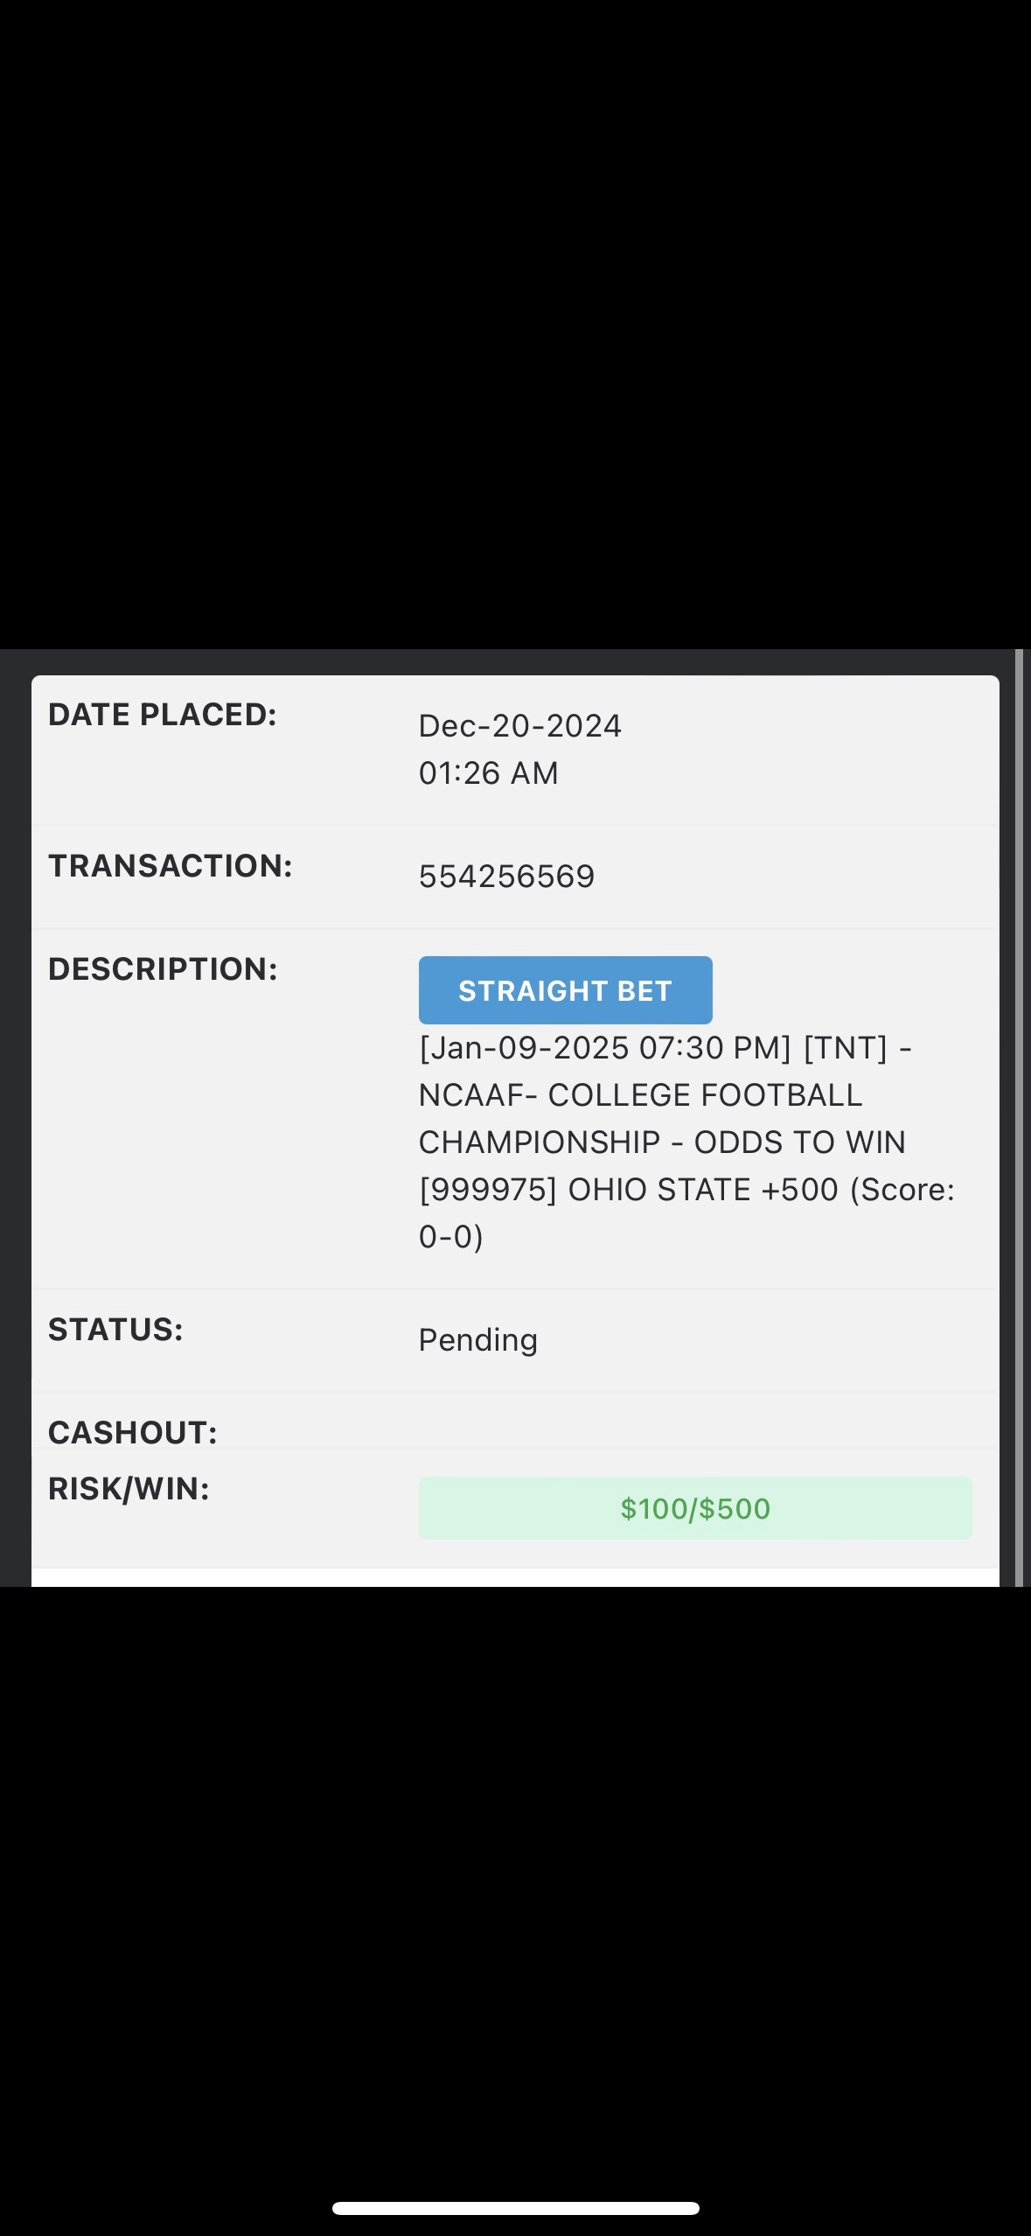Click the DATE PLACED label

point(163,714)
